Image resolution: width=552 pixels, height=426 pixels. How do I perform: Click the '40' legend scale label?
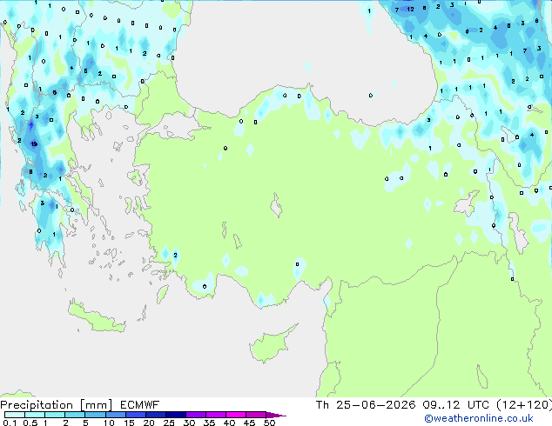pyautogui.click(x=229, y=423)
